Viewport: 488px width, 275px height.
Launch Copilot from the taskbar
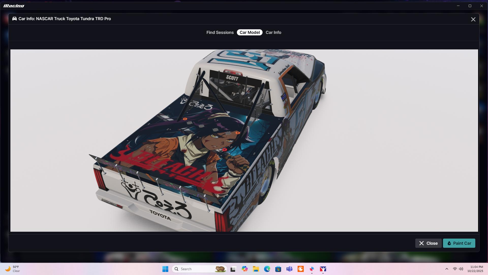(245, 269)
